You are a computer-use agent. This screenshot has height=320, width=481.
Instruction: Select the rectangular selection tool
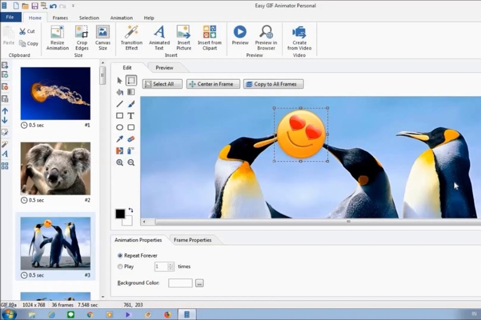[x=131, y=80]
